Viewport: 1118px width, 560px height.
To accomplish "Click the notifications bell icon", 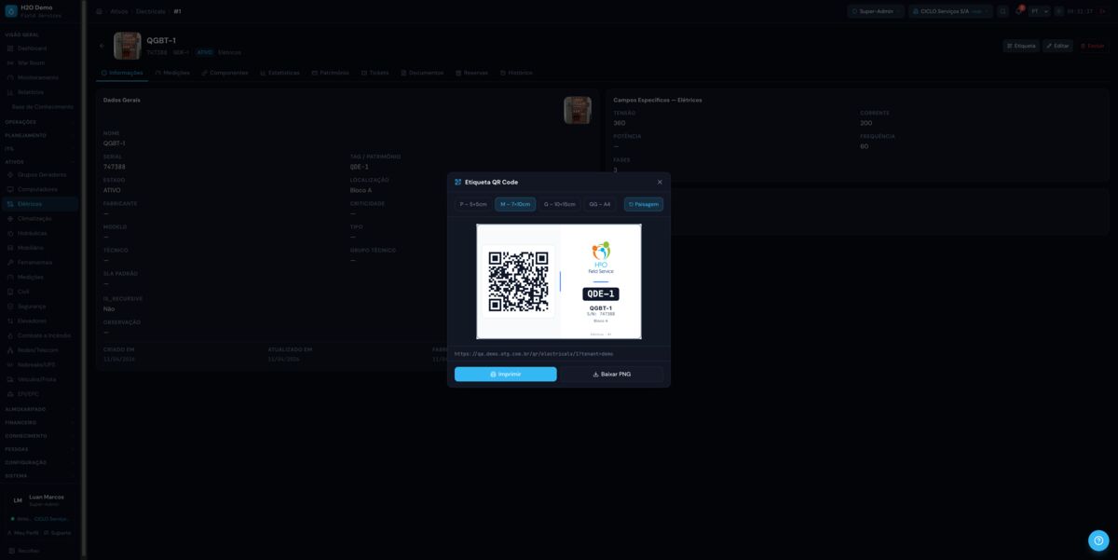I will tap(1019, 11).
